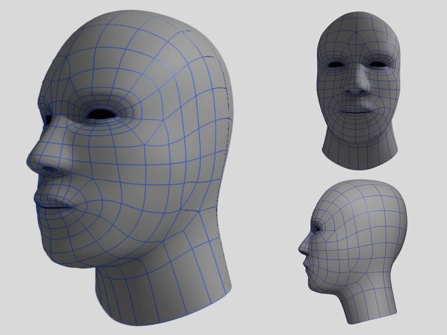Click the nose tip of the large head
Image resolution: width=447 pixels, height=335 pixels.
click(x=35, y=162)
